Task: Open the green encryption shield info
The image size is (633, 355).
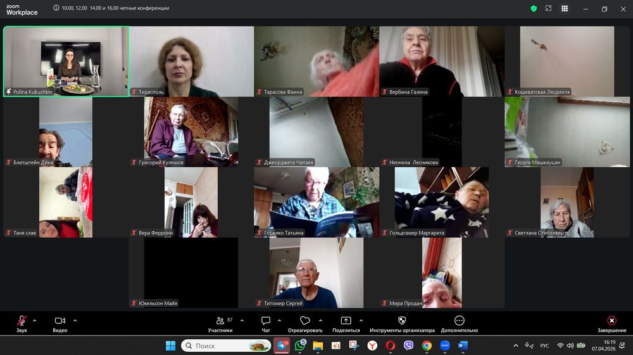Action: click(x=534, y=9)
